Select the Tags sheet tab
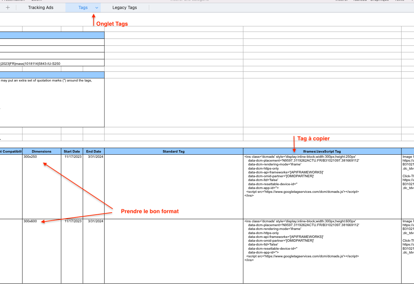The width and height of the screenshot is (414, 292). [x=83, y=8]
